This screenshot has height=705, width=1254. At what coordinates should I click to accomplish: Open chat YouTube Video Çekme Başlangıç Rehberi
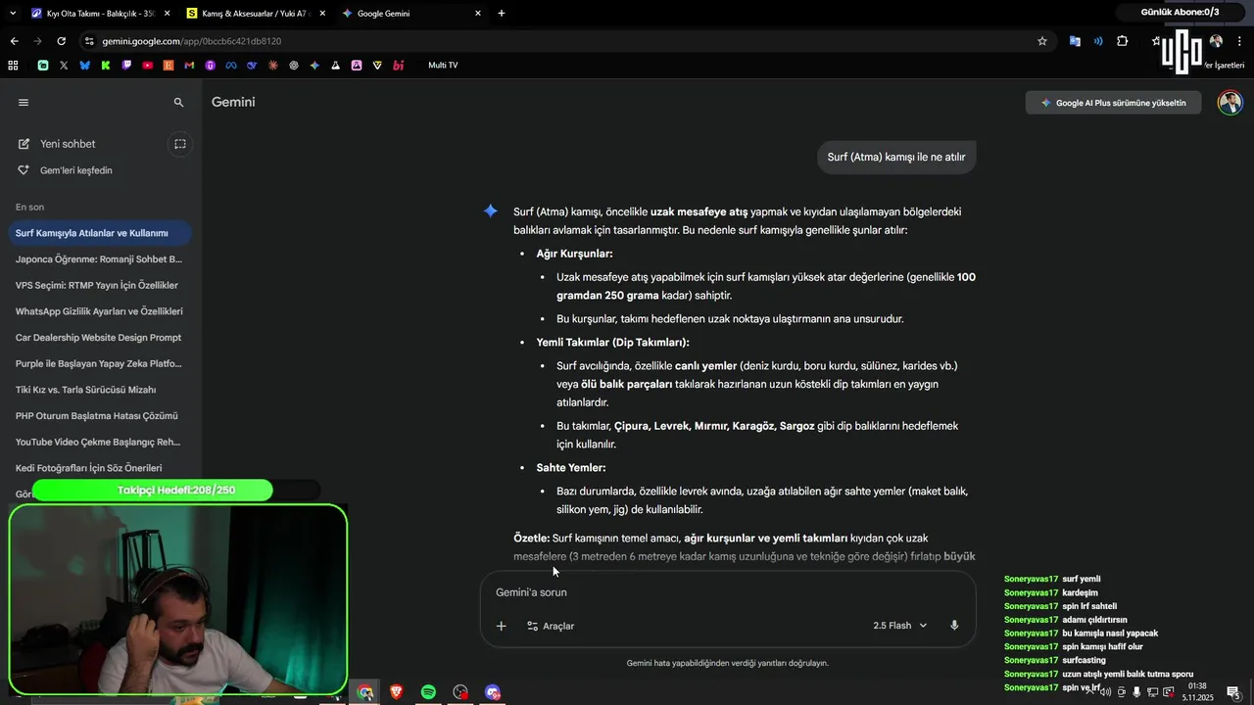point(99,442)
